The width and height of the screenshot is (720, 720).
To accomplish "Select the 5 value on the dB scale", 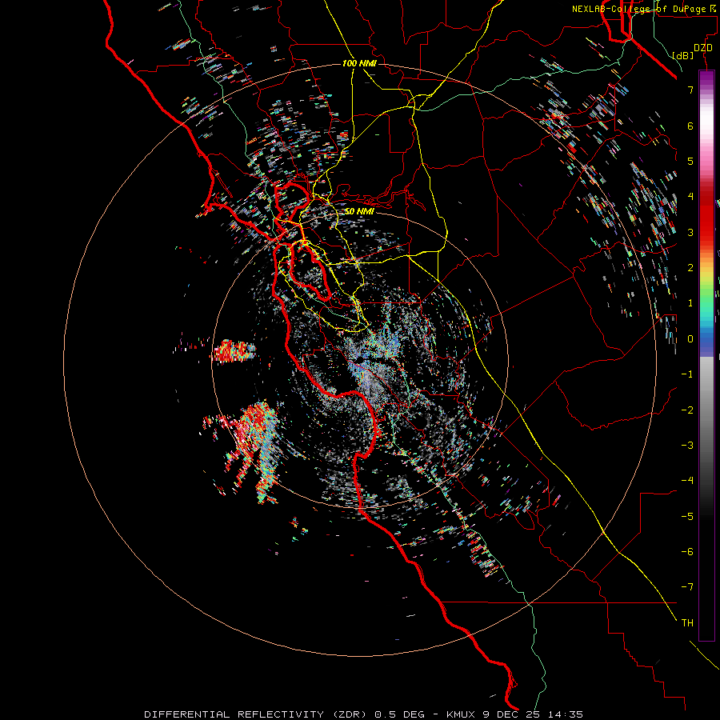I will point(690,161).
